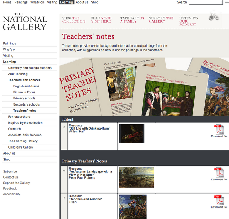Screen dimensions: 229x219
Task: Click the arrow beside An Autumn Landscape resource
Action: pos(64,170)
